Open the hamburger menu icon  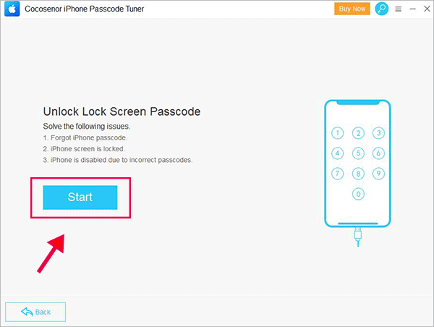(398, 9)
